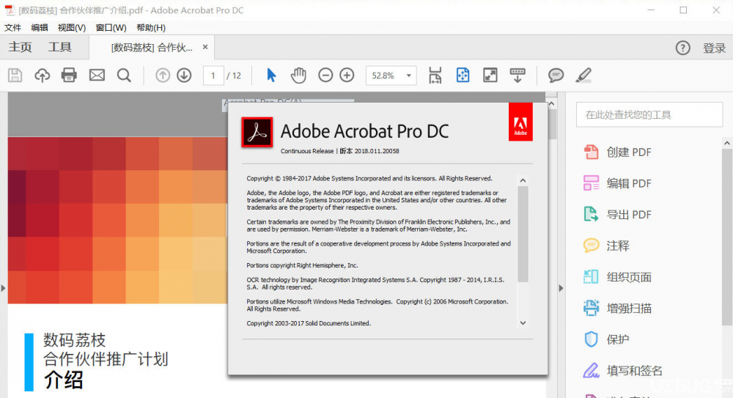This screenshot has width=733, height=398.
Task: Open the 52.8% zoom level dropdown
Action: pos(409,75)
